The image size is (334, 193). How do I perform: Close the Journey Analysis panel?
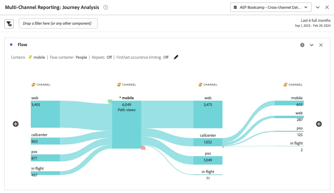click(x=327, y=7)
